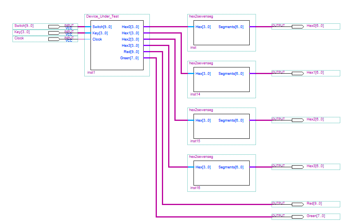Image resolution: width=341 pixels, height=221 pixels.
Task: Select the Hex1[6..0] output pin symbol
Action: tap(297, 73)
